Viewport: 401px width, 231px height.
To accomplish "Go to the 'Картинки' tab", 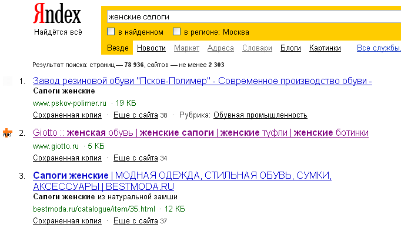I will [x=325, y=48].
